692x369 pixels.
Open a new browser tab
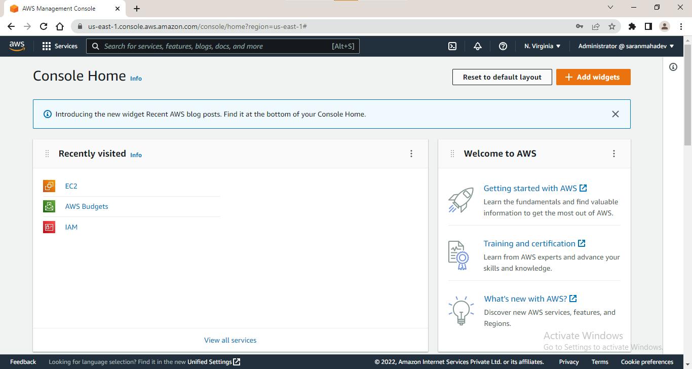pos(137,8)
